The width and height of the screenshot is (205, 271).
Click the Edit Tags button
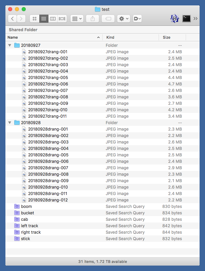click(x=108, y=19)
